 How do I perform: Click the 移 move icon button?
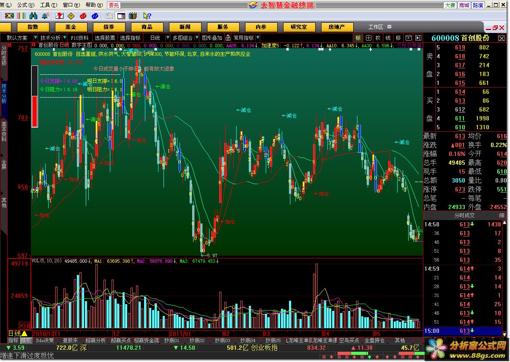[x=398, y=38]
